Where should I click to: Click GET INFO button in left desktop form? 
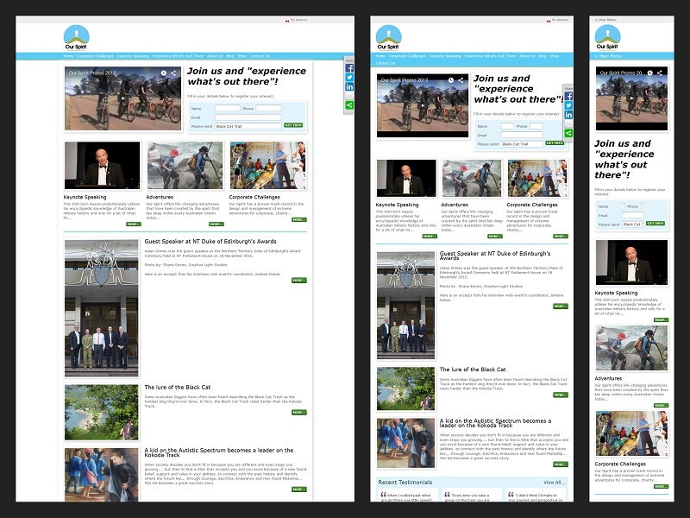[293, 125]
